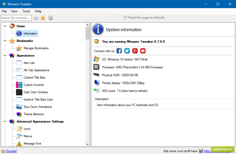The height and width of the screenshot is (154, 236).
Task: Open the File menu
Action: coord(4,11)
